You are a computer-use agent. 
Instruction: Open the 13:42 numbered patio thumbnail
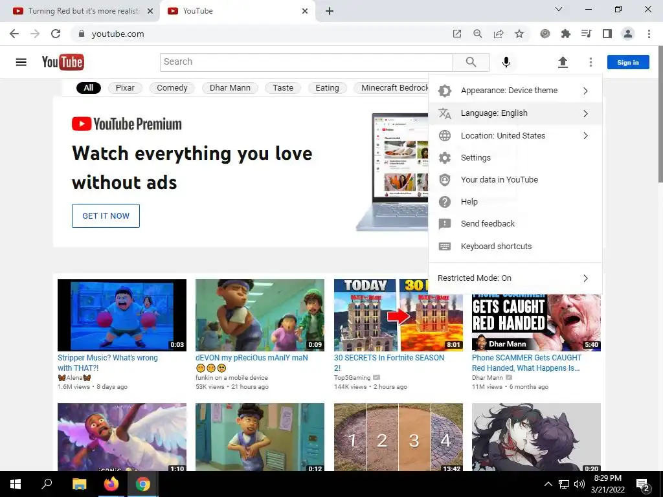click(x=398, y=437)
